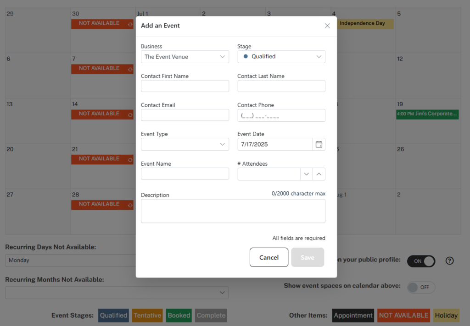Open Jim's Corporate event on July 19
The height and width of the screenshot is (326, 470).
[x=427, y=114]
